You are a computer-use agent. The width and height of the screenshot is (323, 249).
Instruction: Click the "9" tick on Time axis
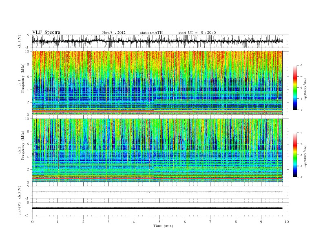pyautogui.click(x=261, y=222)
